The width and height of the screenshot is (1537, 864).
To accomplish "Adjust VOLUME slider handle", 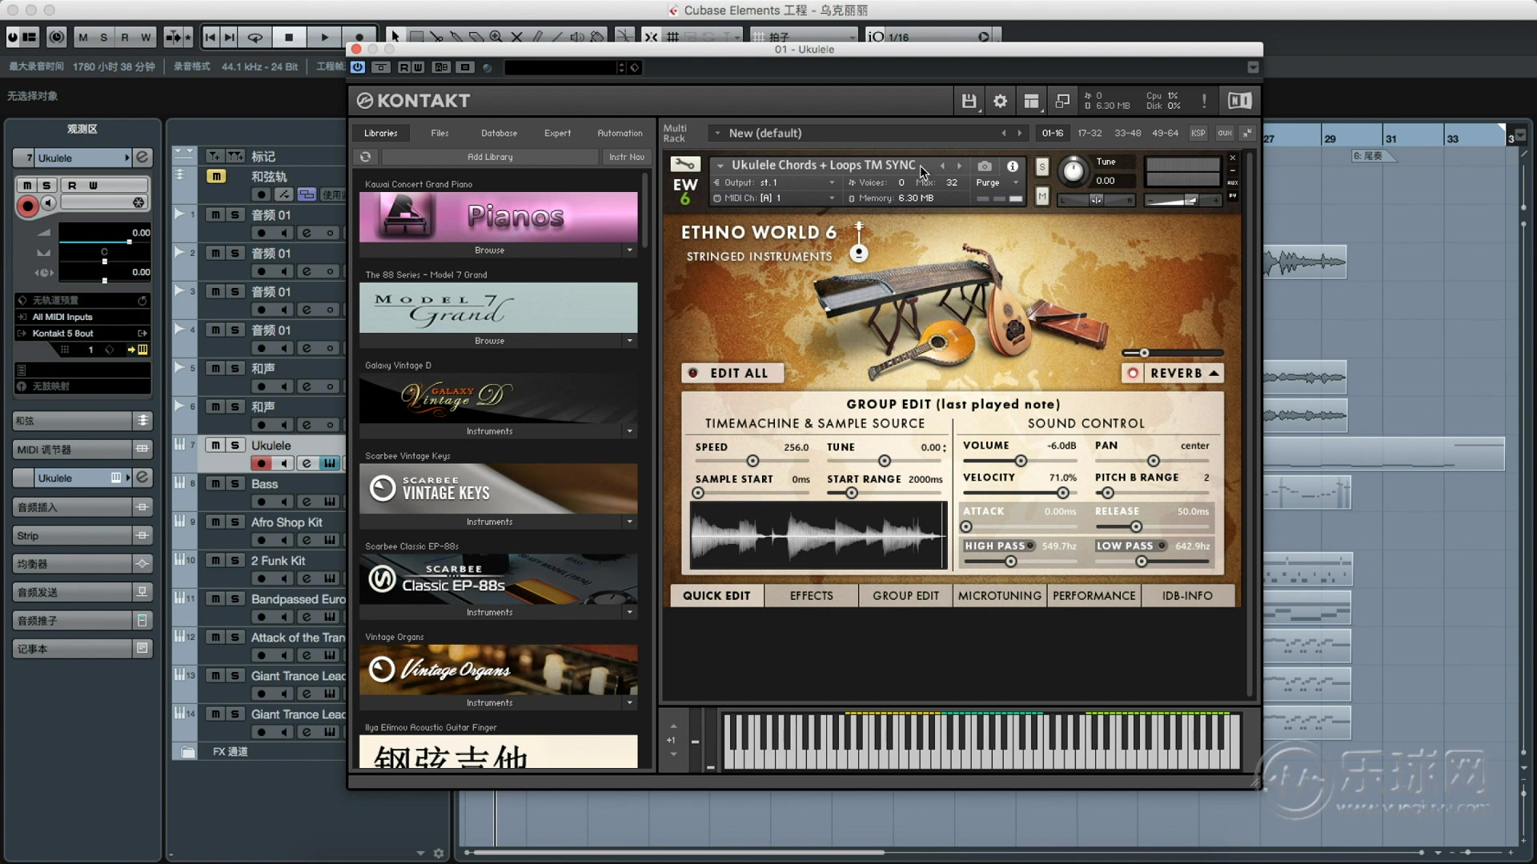I will (x=1021, y=461).
